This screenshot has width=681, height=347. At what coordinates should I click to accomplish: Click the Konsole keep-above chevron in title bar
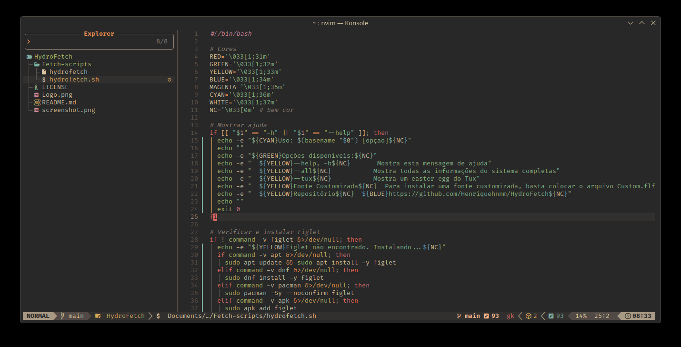[x=641, y=23]
